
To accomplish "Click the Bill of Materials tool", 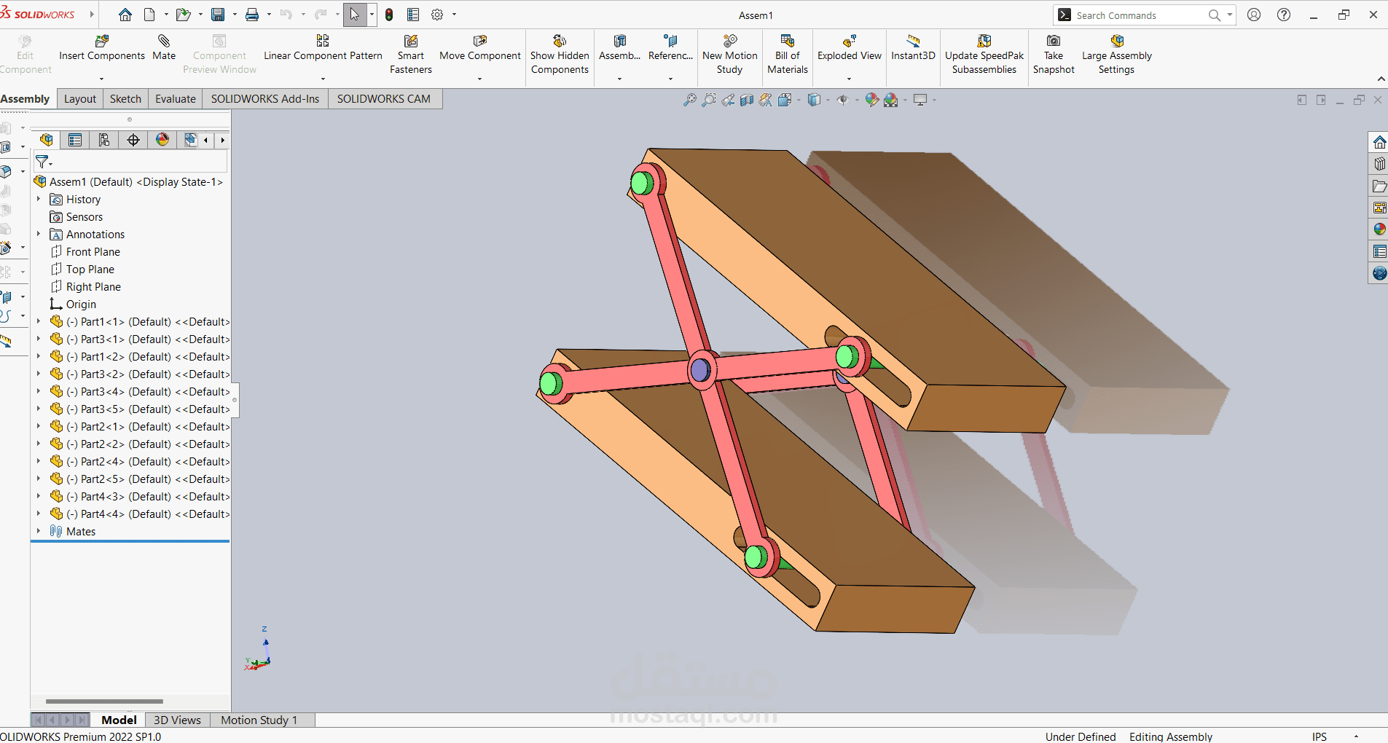I will pyautogui.click(x=788, y=55).
